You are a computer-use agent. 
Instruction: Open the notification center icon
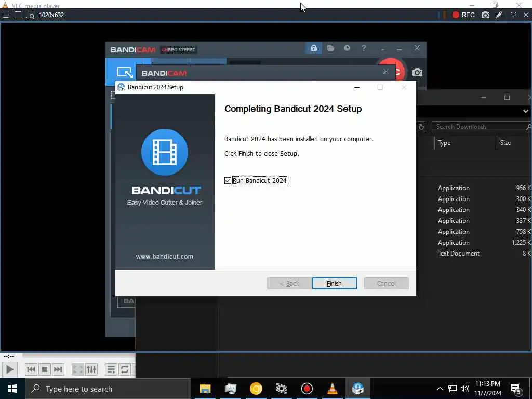516,389
